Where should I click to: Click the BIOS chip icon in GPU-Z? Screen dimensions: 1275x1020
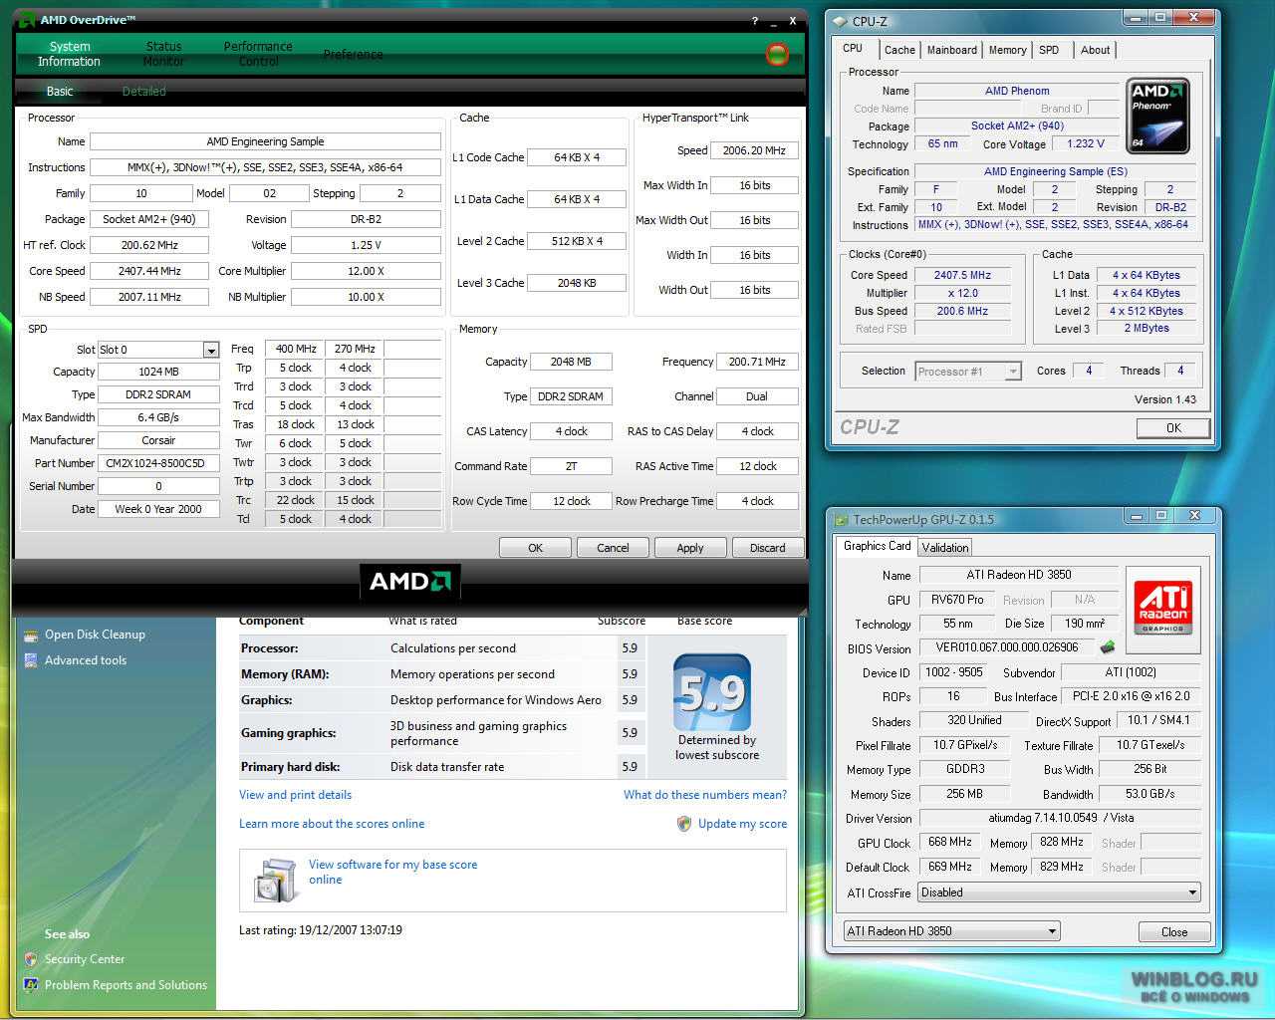click(x=1107, y=646)
